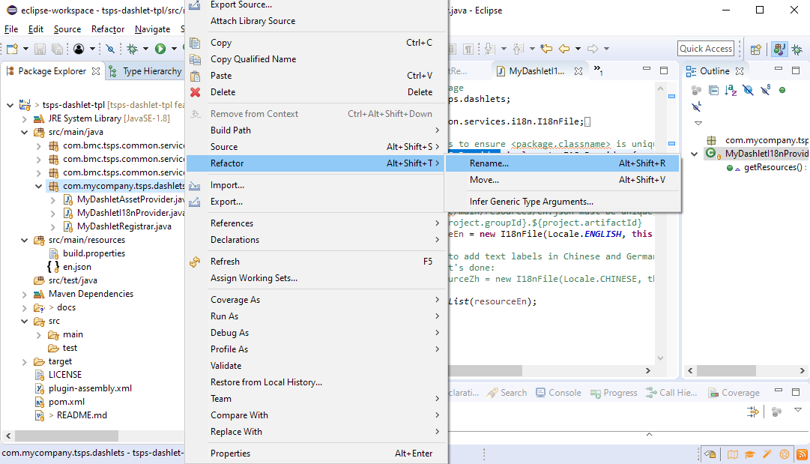Click the Forward navigation arrow icon
The image size is (810, 464).
[593, 49]
